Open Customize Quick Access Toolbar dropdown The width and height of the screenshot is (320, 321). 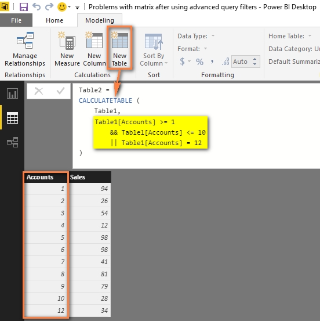[77, 8]
